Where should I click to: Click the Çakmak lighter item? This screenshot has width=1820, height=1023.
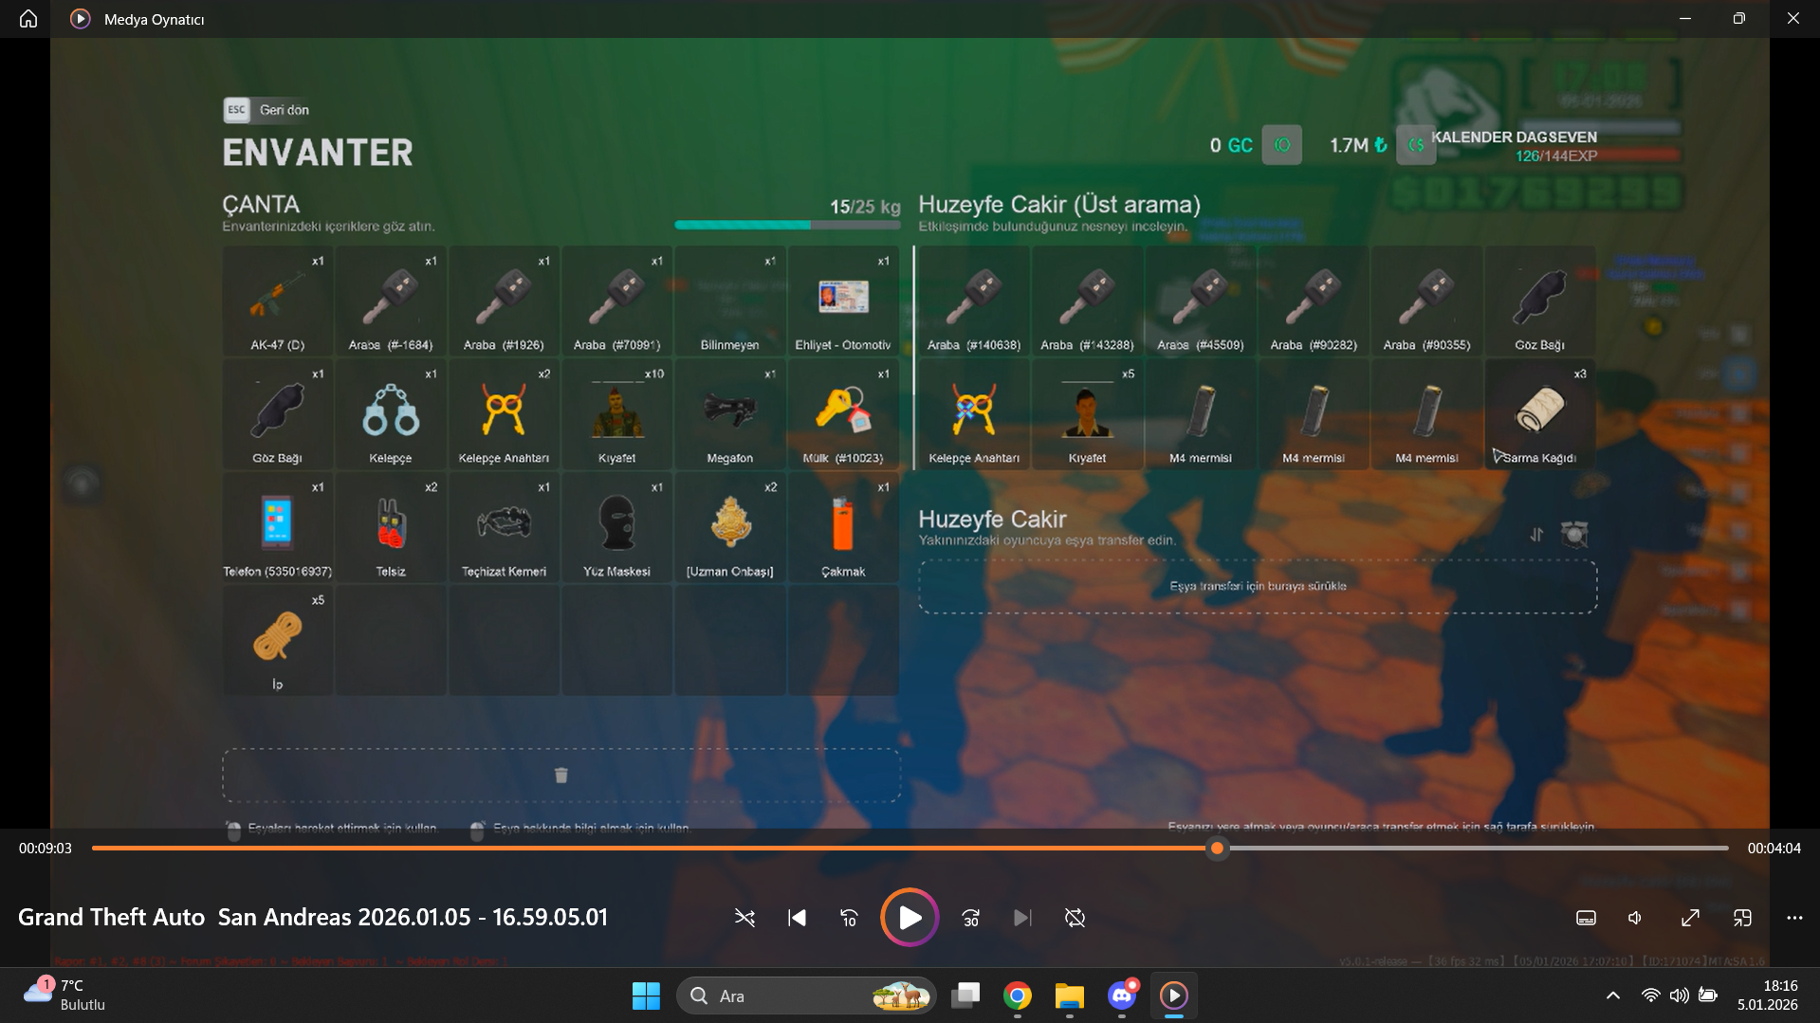tap(843, 527)
